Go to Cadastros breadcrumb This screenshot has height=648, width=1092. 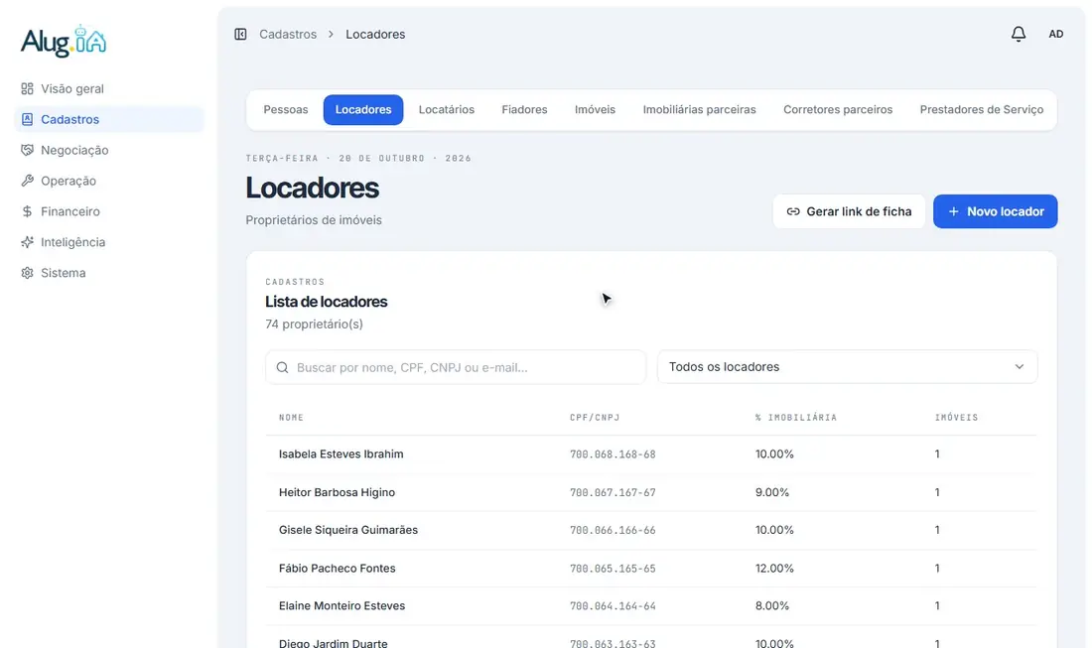(288, 34)
